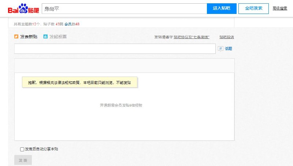This screenshot has height=166, width=293.
Task: Click the grey 发表 submit button
Action: point(23,160)
